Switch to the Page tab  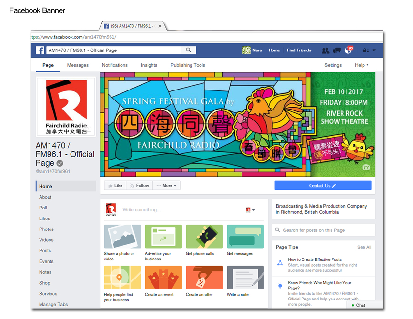tap(48, 65)
